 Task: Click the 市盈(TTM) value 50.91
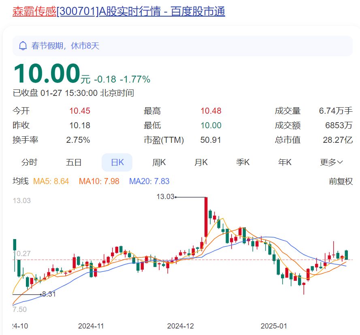(211, 140)
